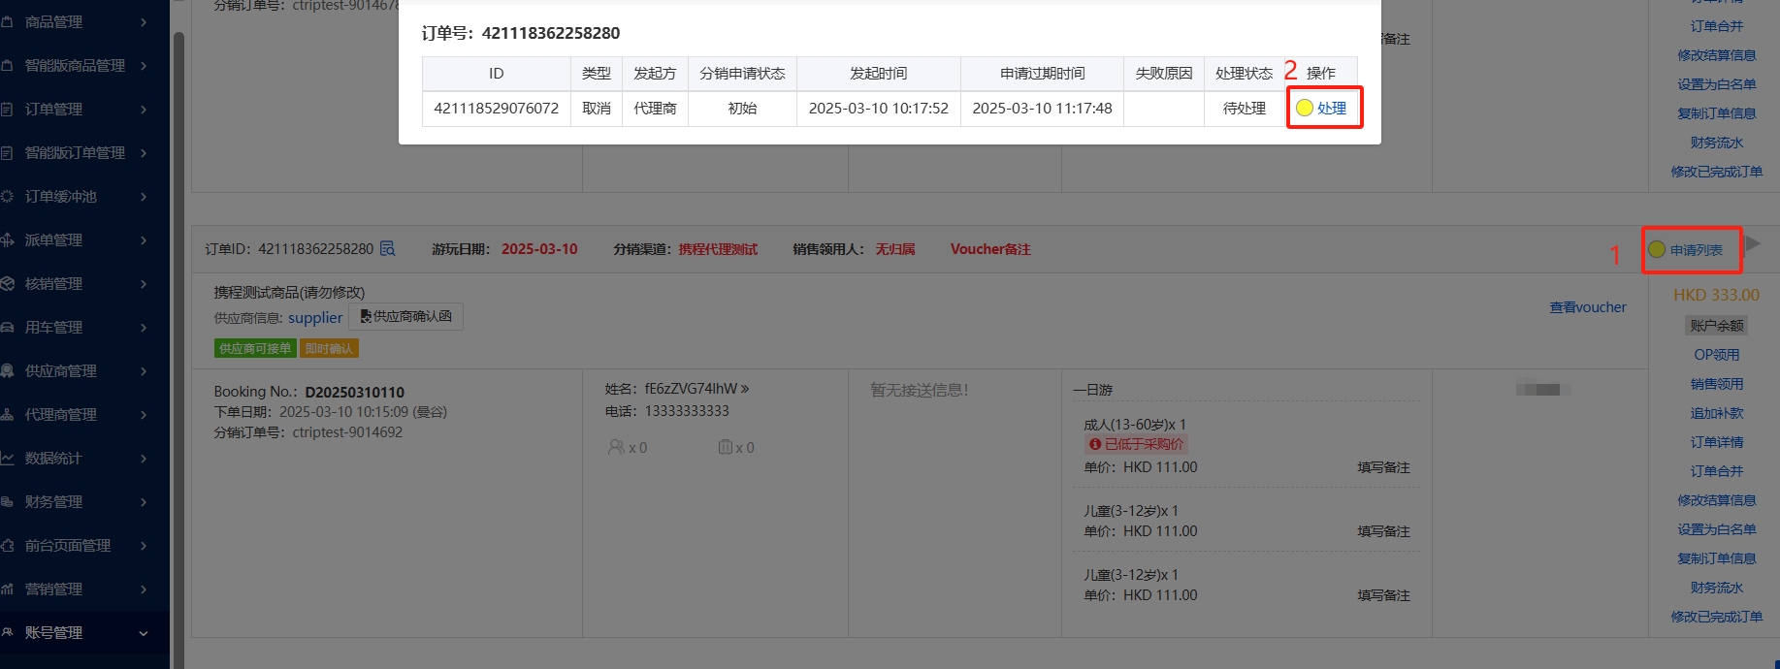Viewport: 1780px width, 669px height.
Task: Expand the 商品管理 sidebar menu arrow
Action: 144,21
